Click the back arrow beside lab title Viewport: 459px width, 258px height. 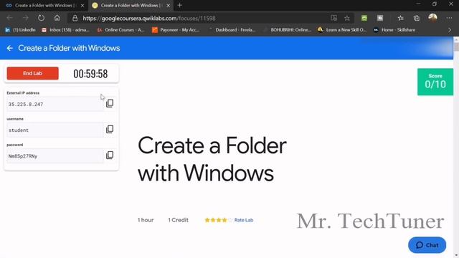[x=9, y=48]
